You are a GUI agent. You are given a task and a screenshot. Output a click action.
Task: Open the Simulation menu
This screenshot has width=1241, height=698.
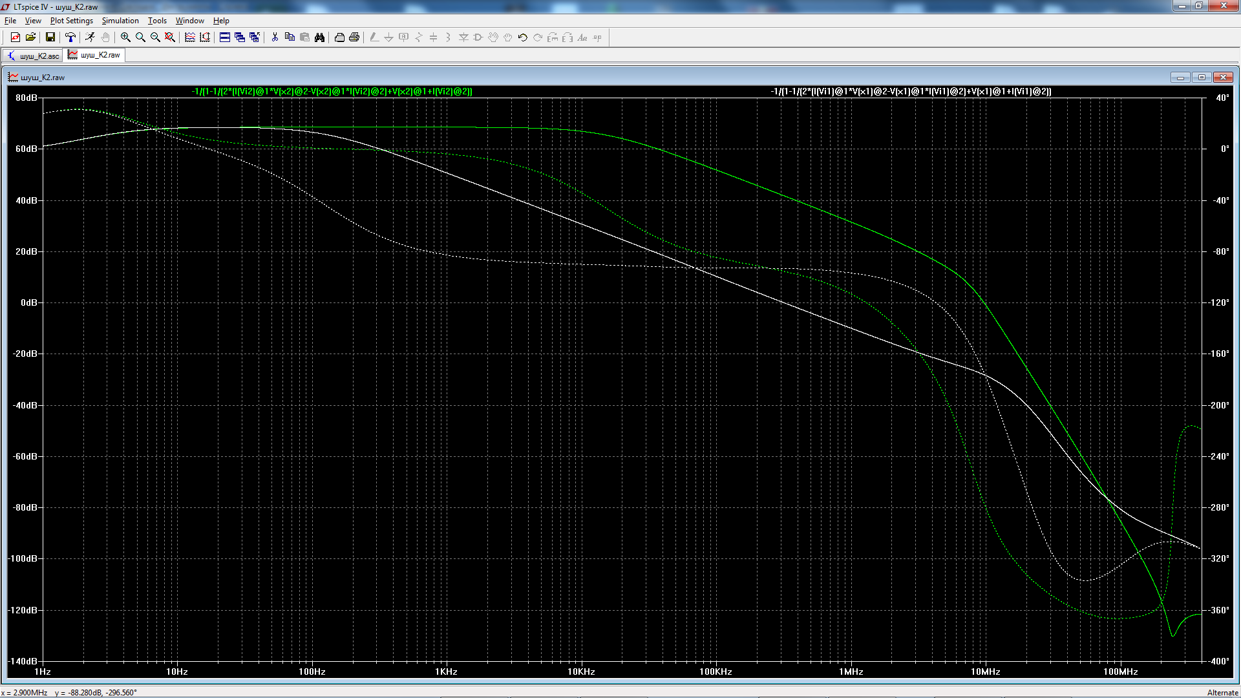(120, 21)
